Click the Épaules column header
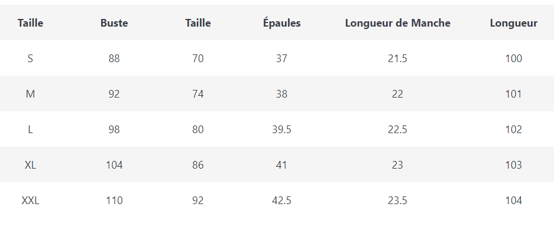Screen dimensions: 554x226 coord(281,23)
